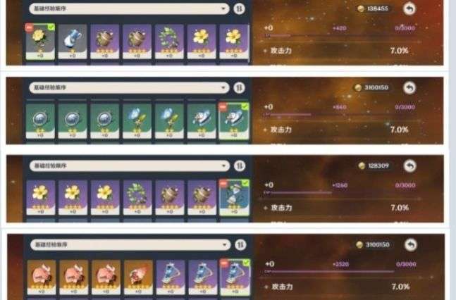Toggle sort direction icon above the orange flower artifacts
Screen dimensions: 456x300
(x=240, y=245)
